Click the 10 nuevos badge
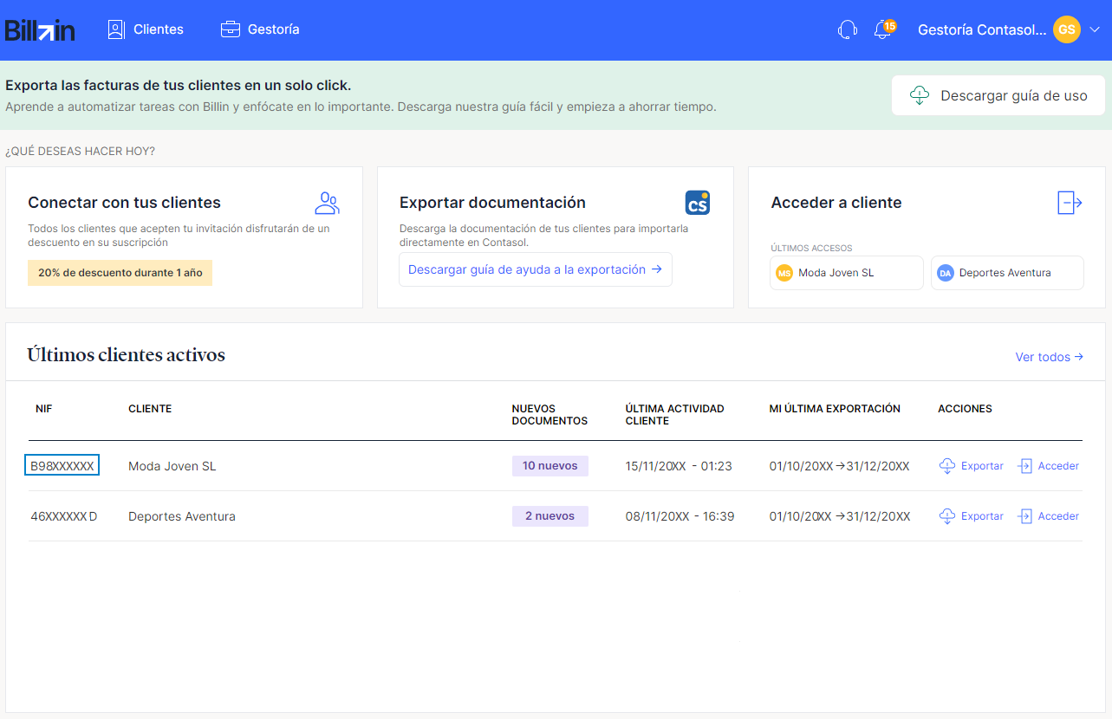The width and height of the screenshot is (1112, 719). coord(550,466)
